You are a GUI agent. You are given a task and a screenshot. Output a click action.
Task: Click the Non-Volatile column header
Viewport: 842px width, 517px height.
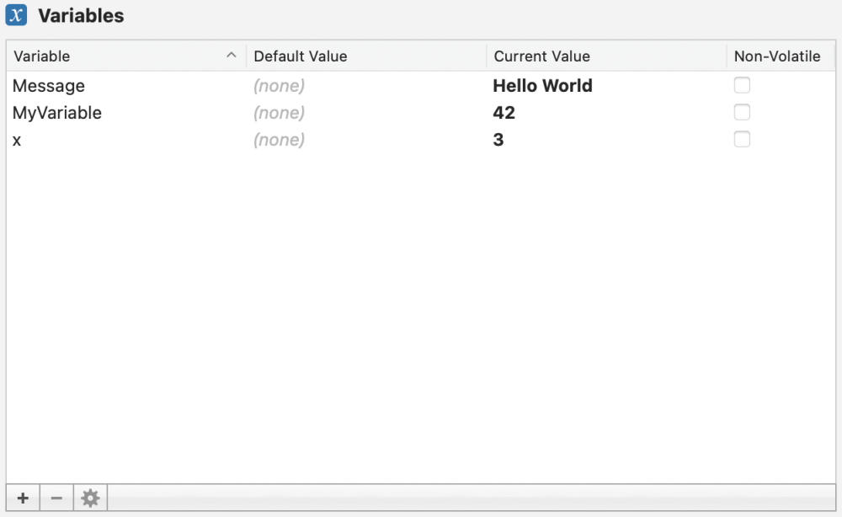[x=777, y=56]
